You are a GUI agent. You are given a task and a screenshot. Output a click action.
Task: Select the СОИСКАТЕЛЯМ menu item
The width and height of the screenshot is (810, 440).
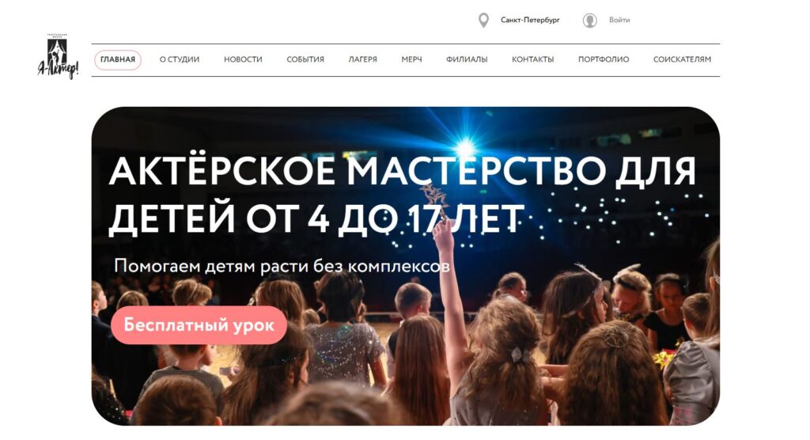tap(682, 59)
